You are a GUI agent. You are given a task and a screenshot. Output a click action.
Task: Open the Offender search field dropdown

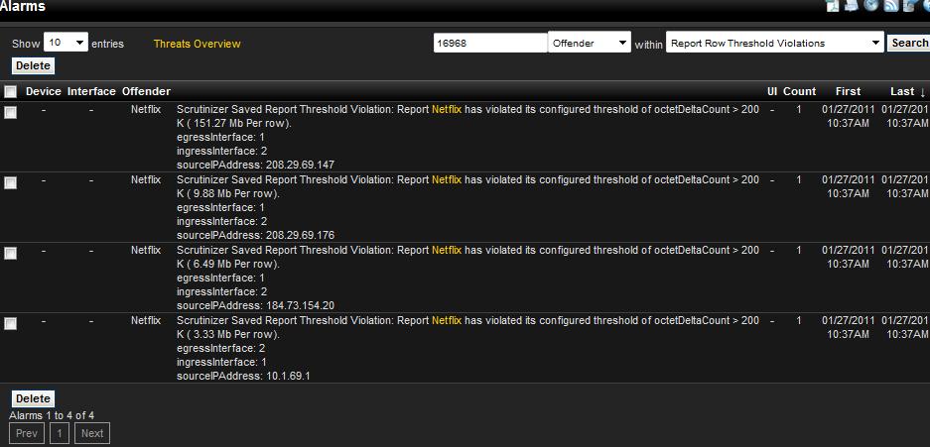(x=589, y=43)
